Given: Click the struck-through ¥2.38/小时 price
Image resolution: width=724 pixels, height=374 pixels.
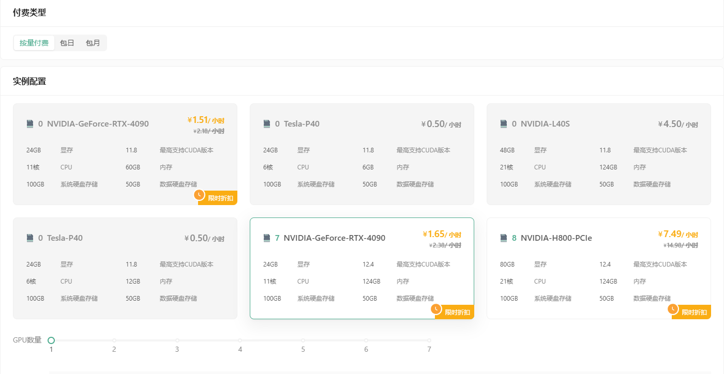Looking at the screenshot, I should point(445,245).
